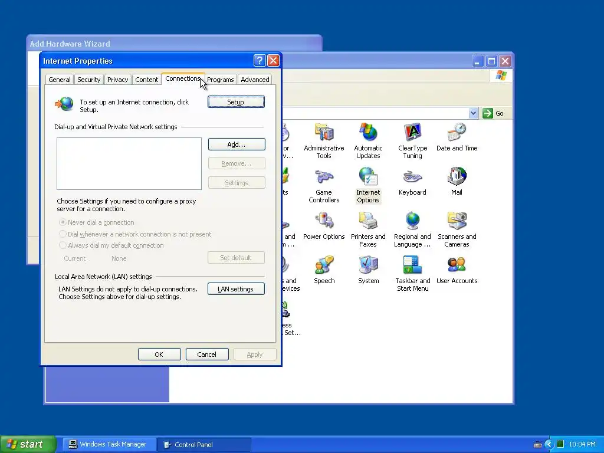The image size is (604, 453).
Task: Click the Go arrow icon in address bar
Action: (x=488, y=113)
